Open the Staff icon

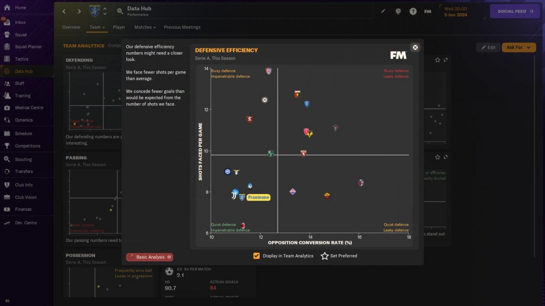coord(7,83)
